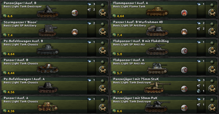The image size is (219, 114).
Task: Open upgrade icon for Panzer I Ausf. A
Action: pos(103,108)
